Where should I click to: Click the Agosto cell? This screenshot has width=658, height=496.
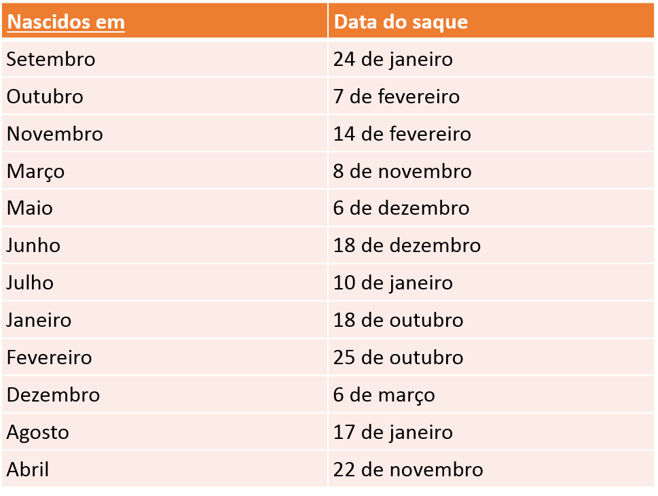tap(38, 432)
